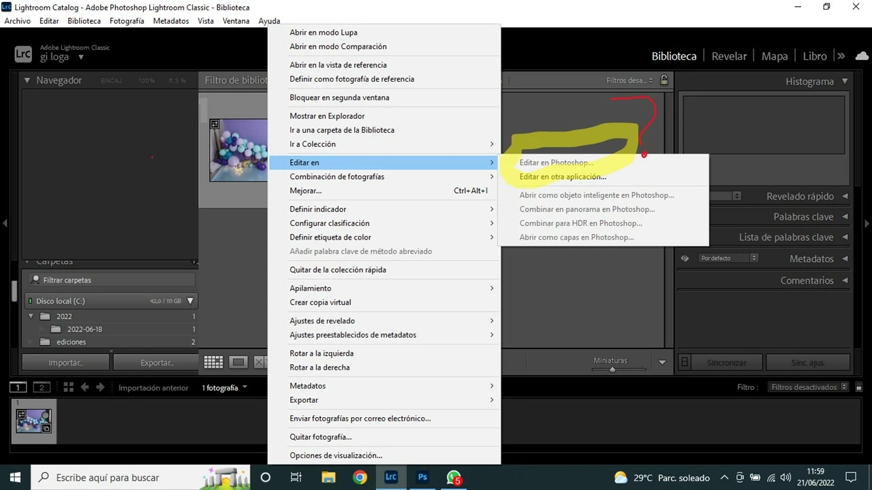This screenshot has height=490, width=872.
Task: Collapse right panel group arrow
Action: 867,223
